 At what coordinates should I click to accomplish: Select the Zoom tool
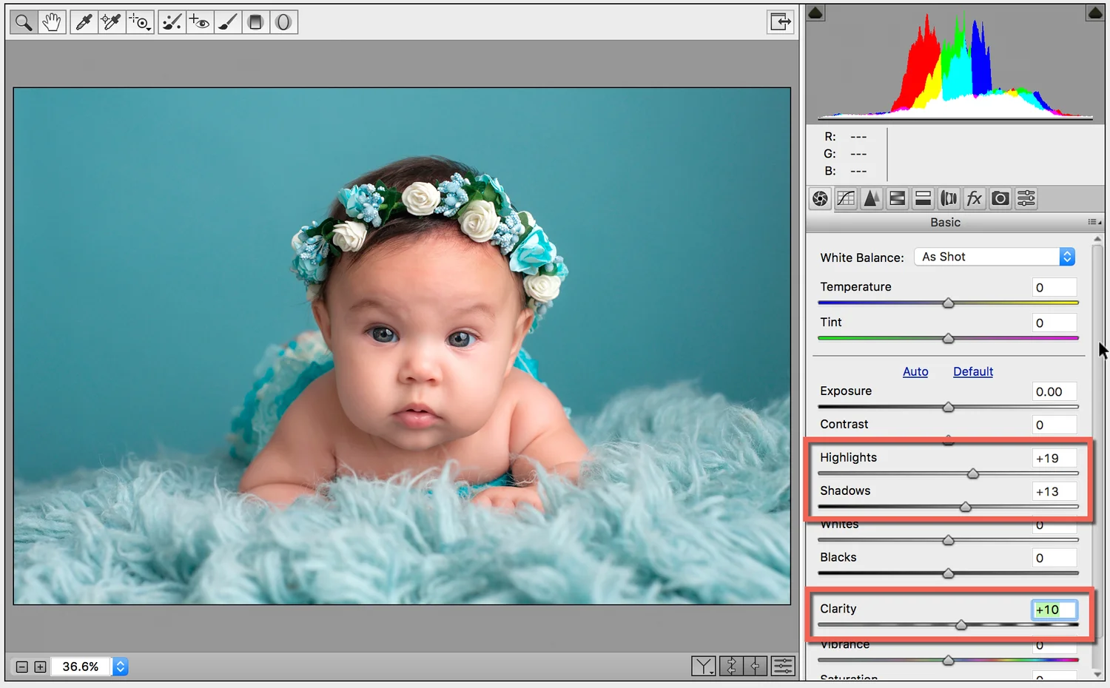click(23, 21)
